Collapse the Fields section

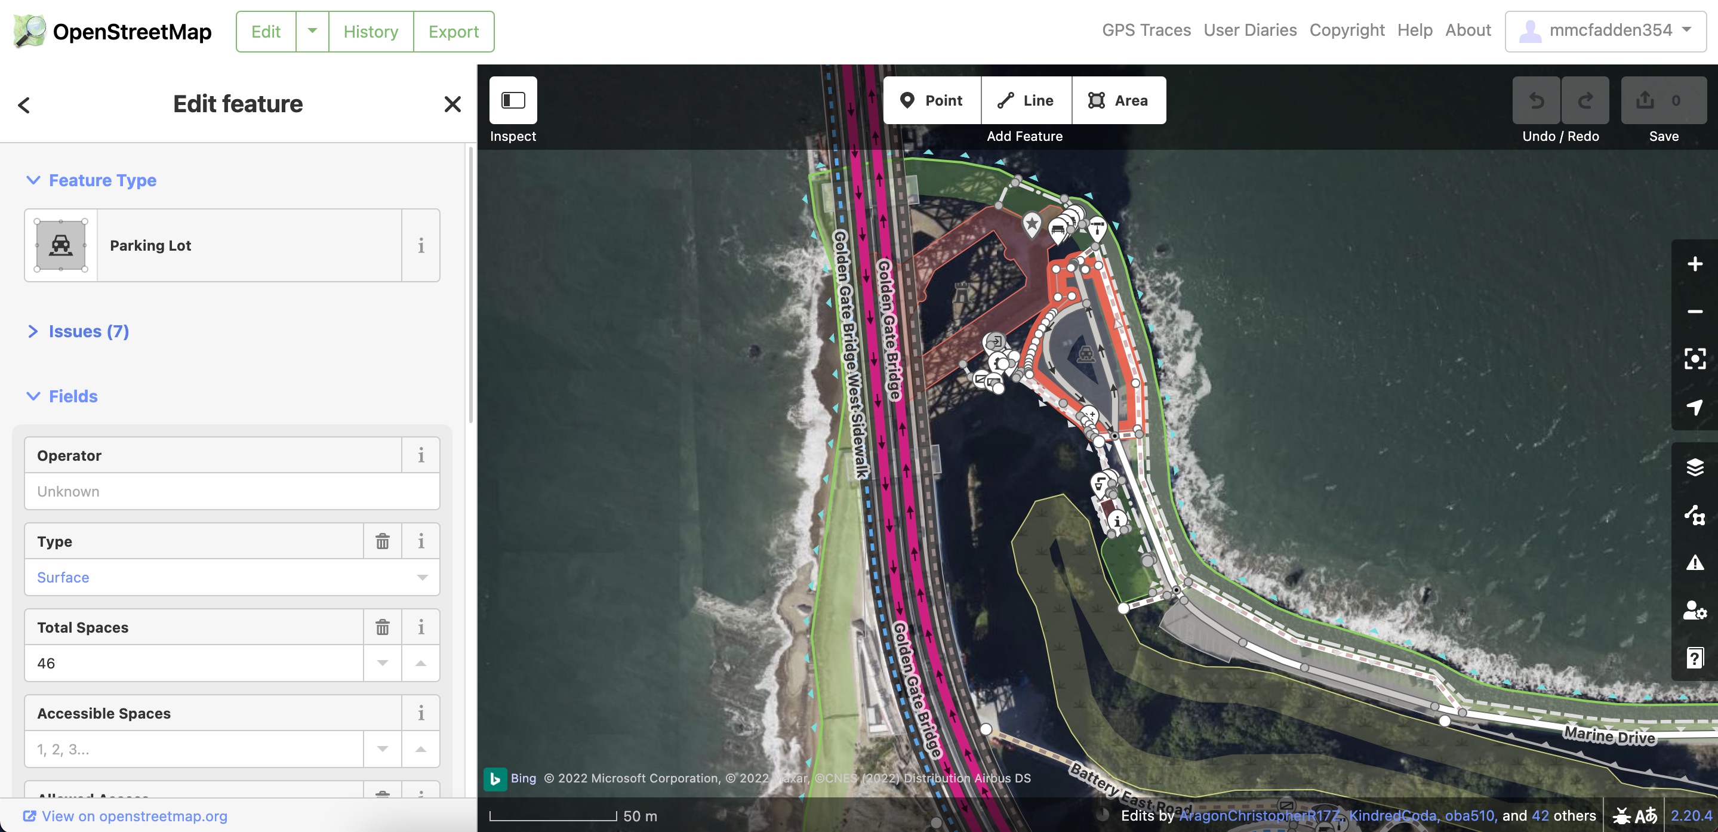[61, 396]
